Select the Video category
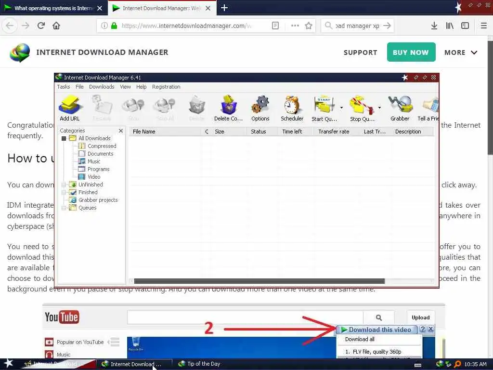493x370 pixels. [x=94, y=177]
